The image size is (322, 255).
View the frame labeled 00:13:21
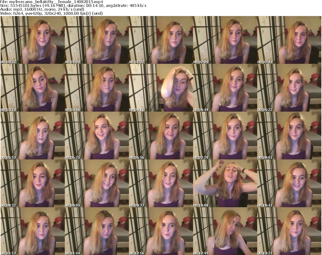pos(289,231)
